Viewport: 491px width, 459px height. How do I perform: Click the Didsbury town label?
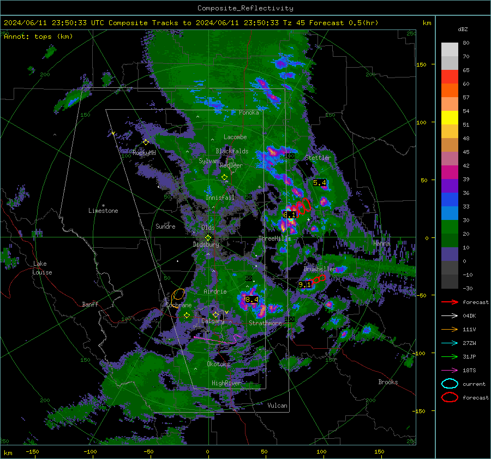[x=206, y=245]
